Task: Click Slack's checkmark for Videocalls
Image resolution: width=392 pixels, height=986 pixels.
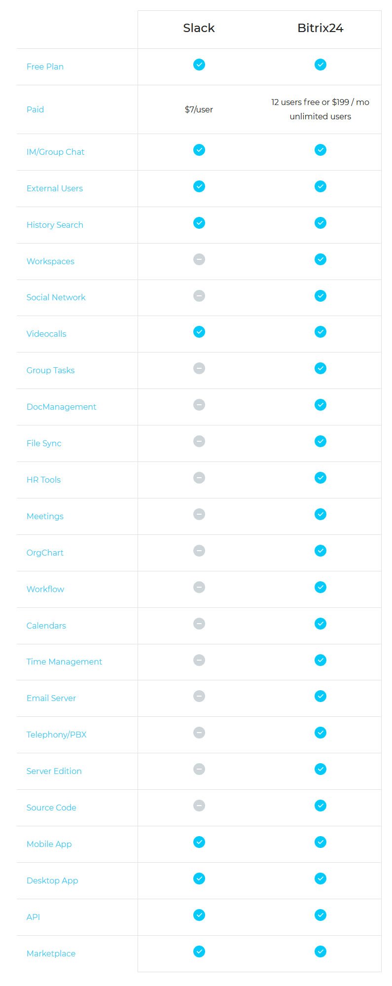Action: tap(199, 332)
